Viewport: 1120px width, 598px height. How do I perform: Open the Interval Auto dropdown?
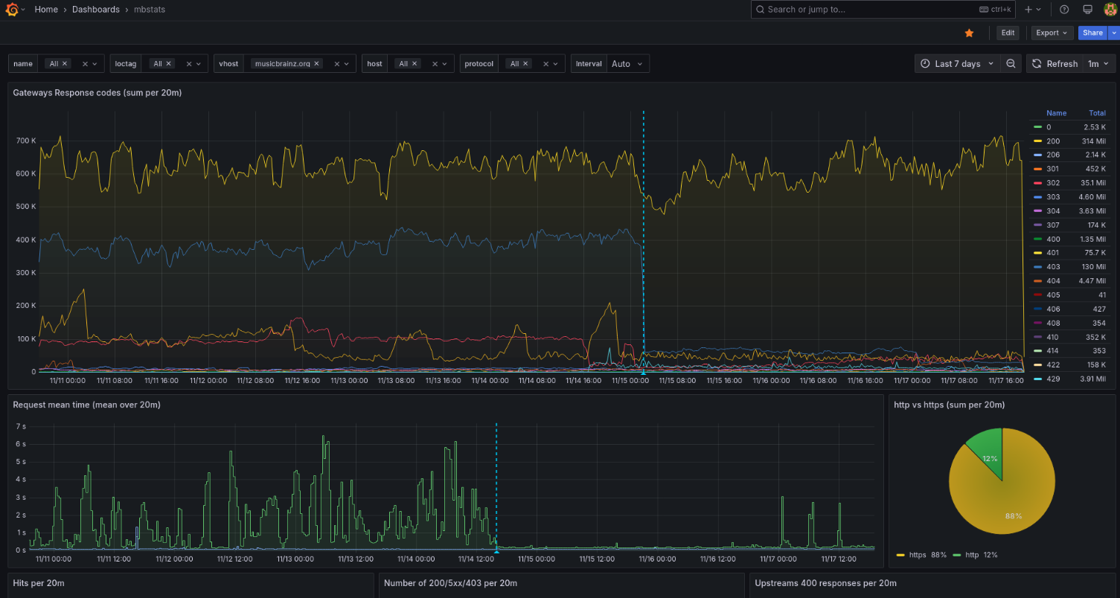pyautogui.click(x=627, y=64)
